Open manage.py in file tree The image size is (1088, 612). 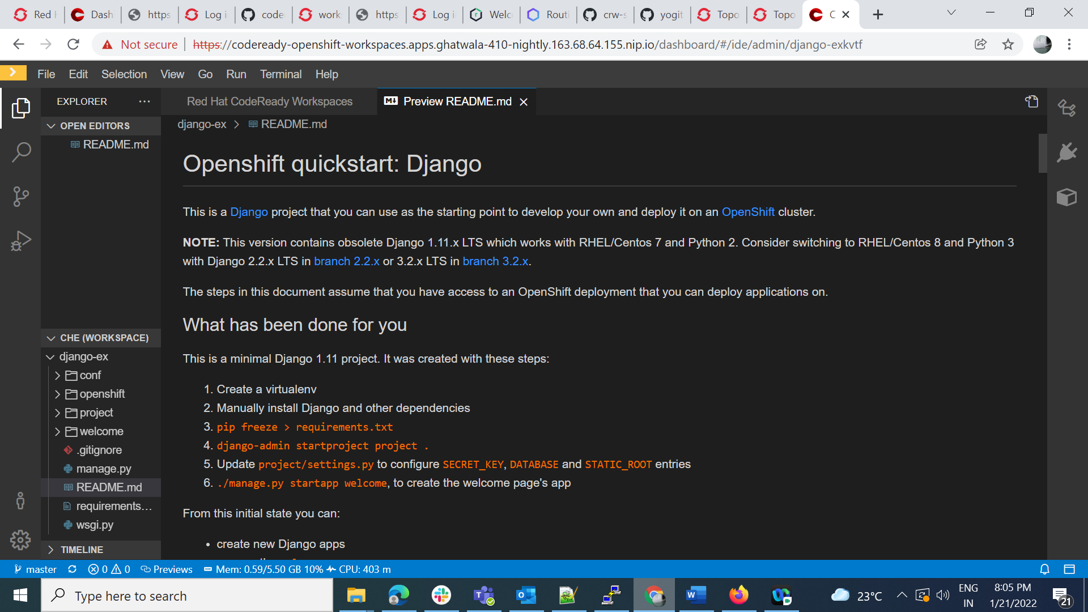click(103, 469)
